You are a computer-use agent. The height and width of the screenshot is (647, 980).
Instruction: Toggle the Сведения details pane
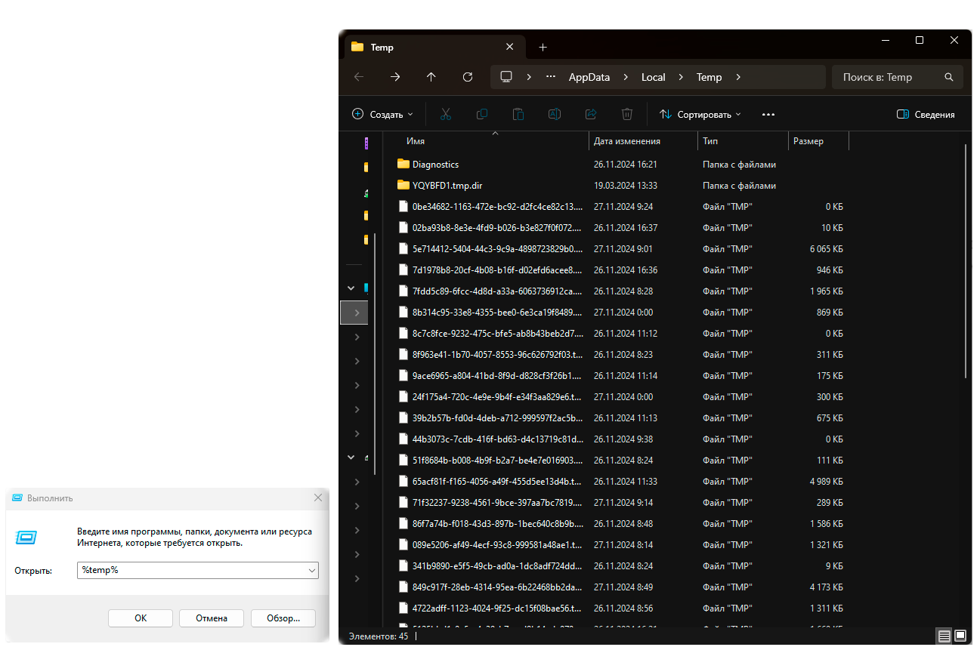[x=926, y=115]
